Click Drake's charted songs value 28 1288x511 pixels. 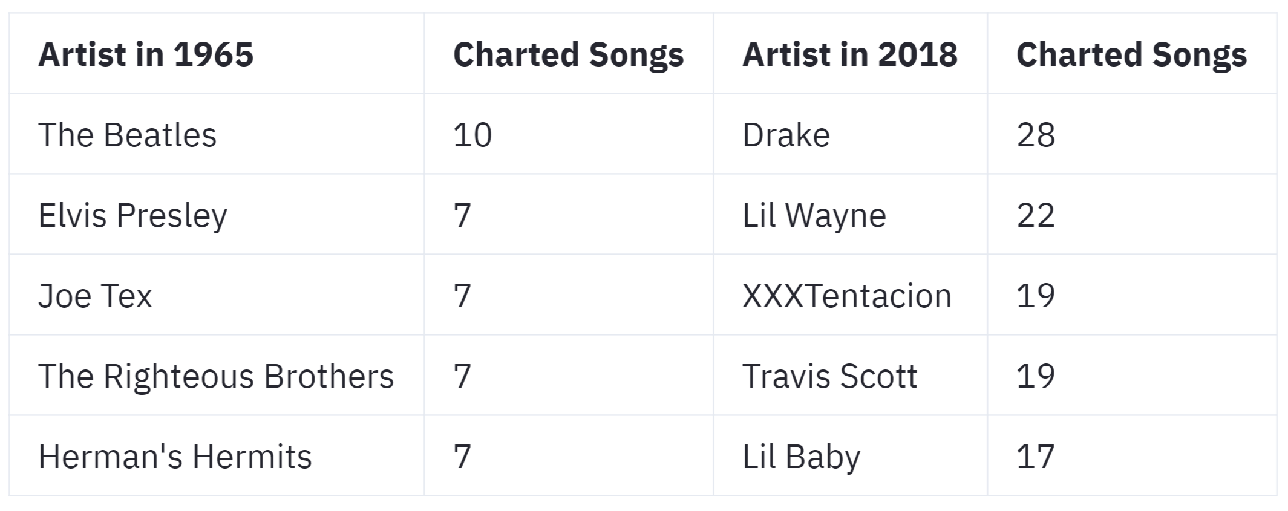pos(1036,135)
